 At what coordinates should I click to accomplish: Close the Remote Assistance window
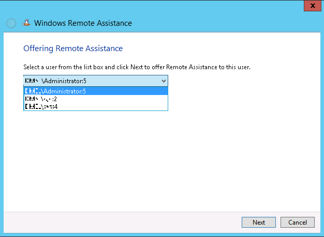[x=313, y=6]
